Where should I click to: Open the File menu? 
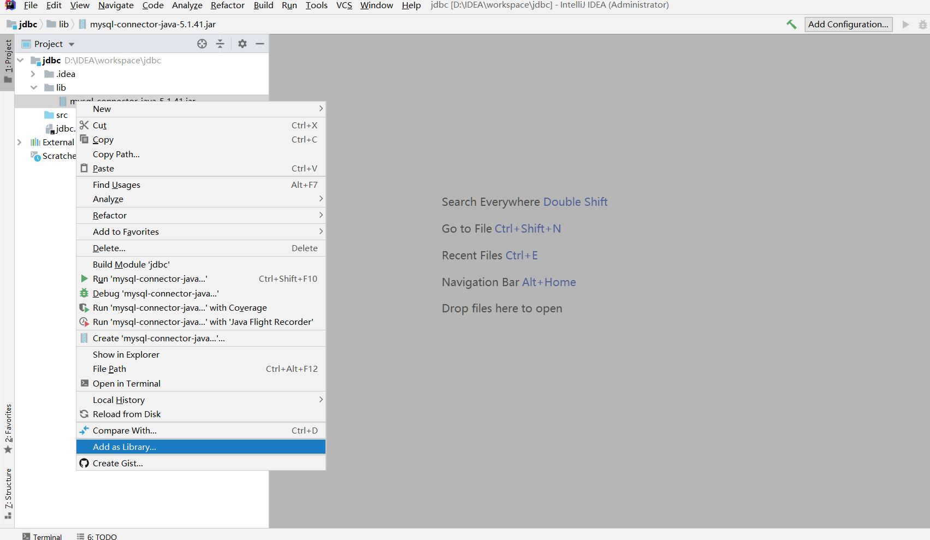(x=31, y=5)
